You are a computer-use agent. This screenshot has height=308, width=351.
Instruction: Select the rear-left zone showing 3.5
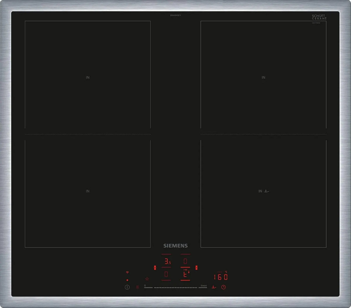click(166, 261)
